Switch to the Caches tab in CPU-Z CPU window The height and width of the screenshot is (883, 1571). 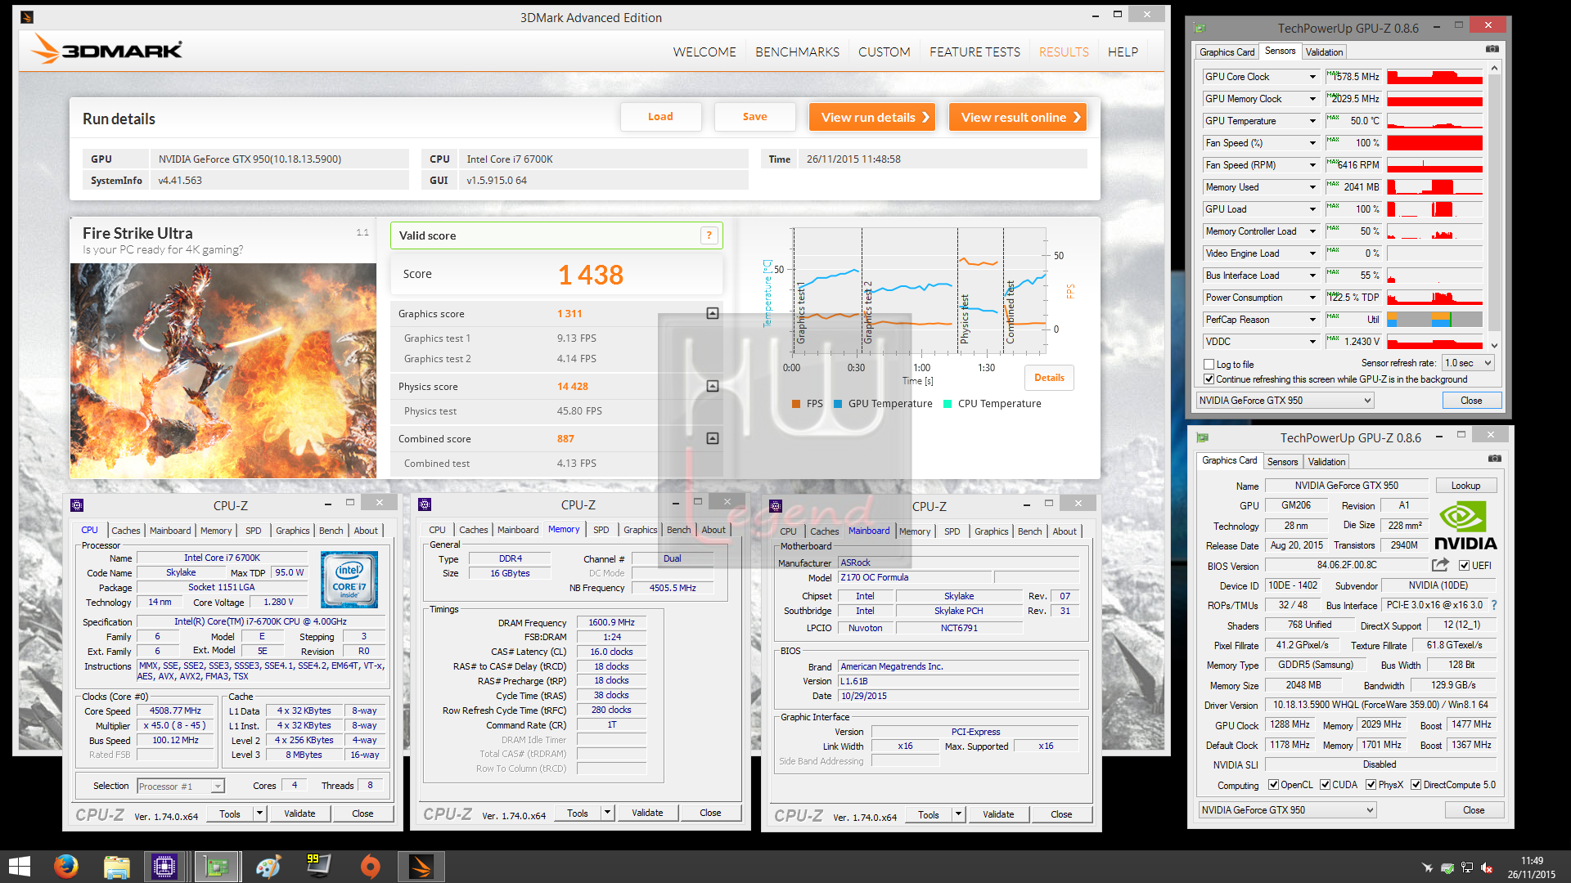(x=126, y=531)
